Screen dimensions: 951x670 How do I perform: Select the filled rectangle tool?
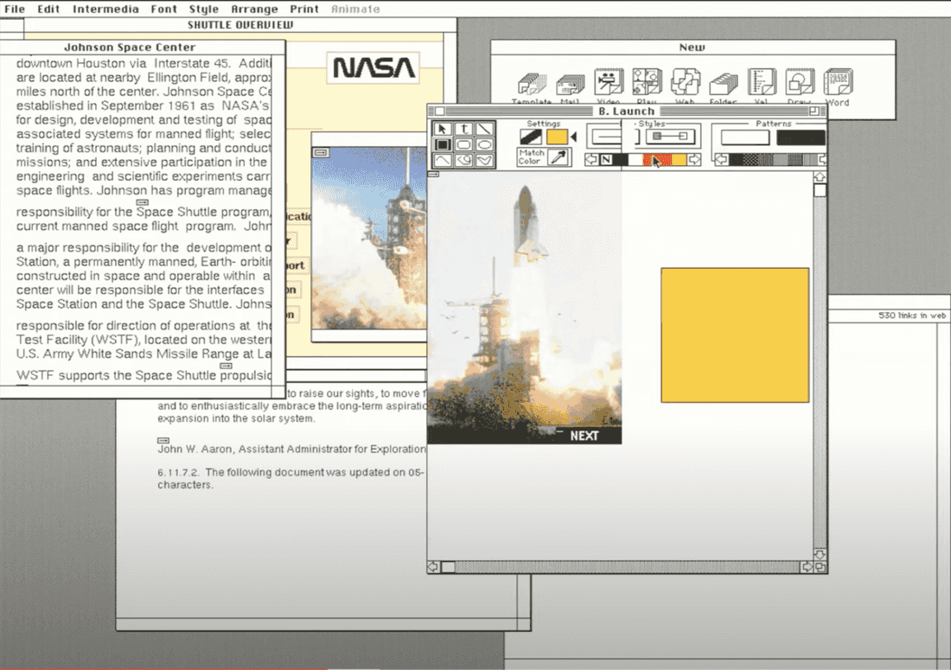pos(442,144)
